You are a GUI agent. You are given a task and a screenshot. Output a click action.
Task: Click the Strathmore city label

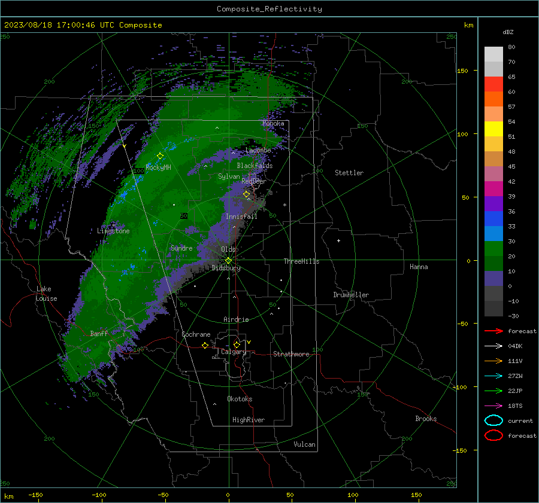click(291, 354)
